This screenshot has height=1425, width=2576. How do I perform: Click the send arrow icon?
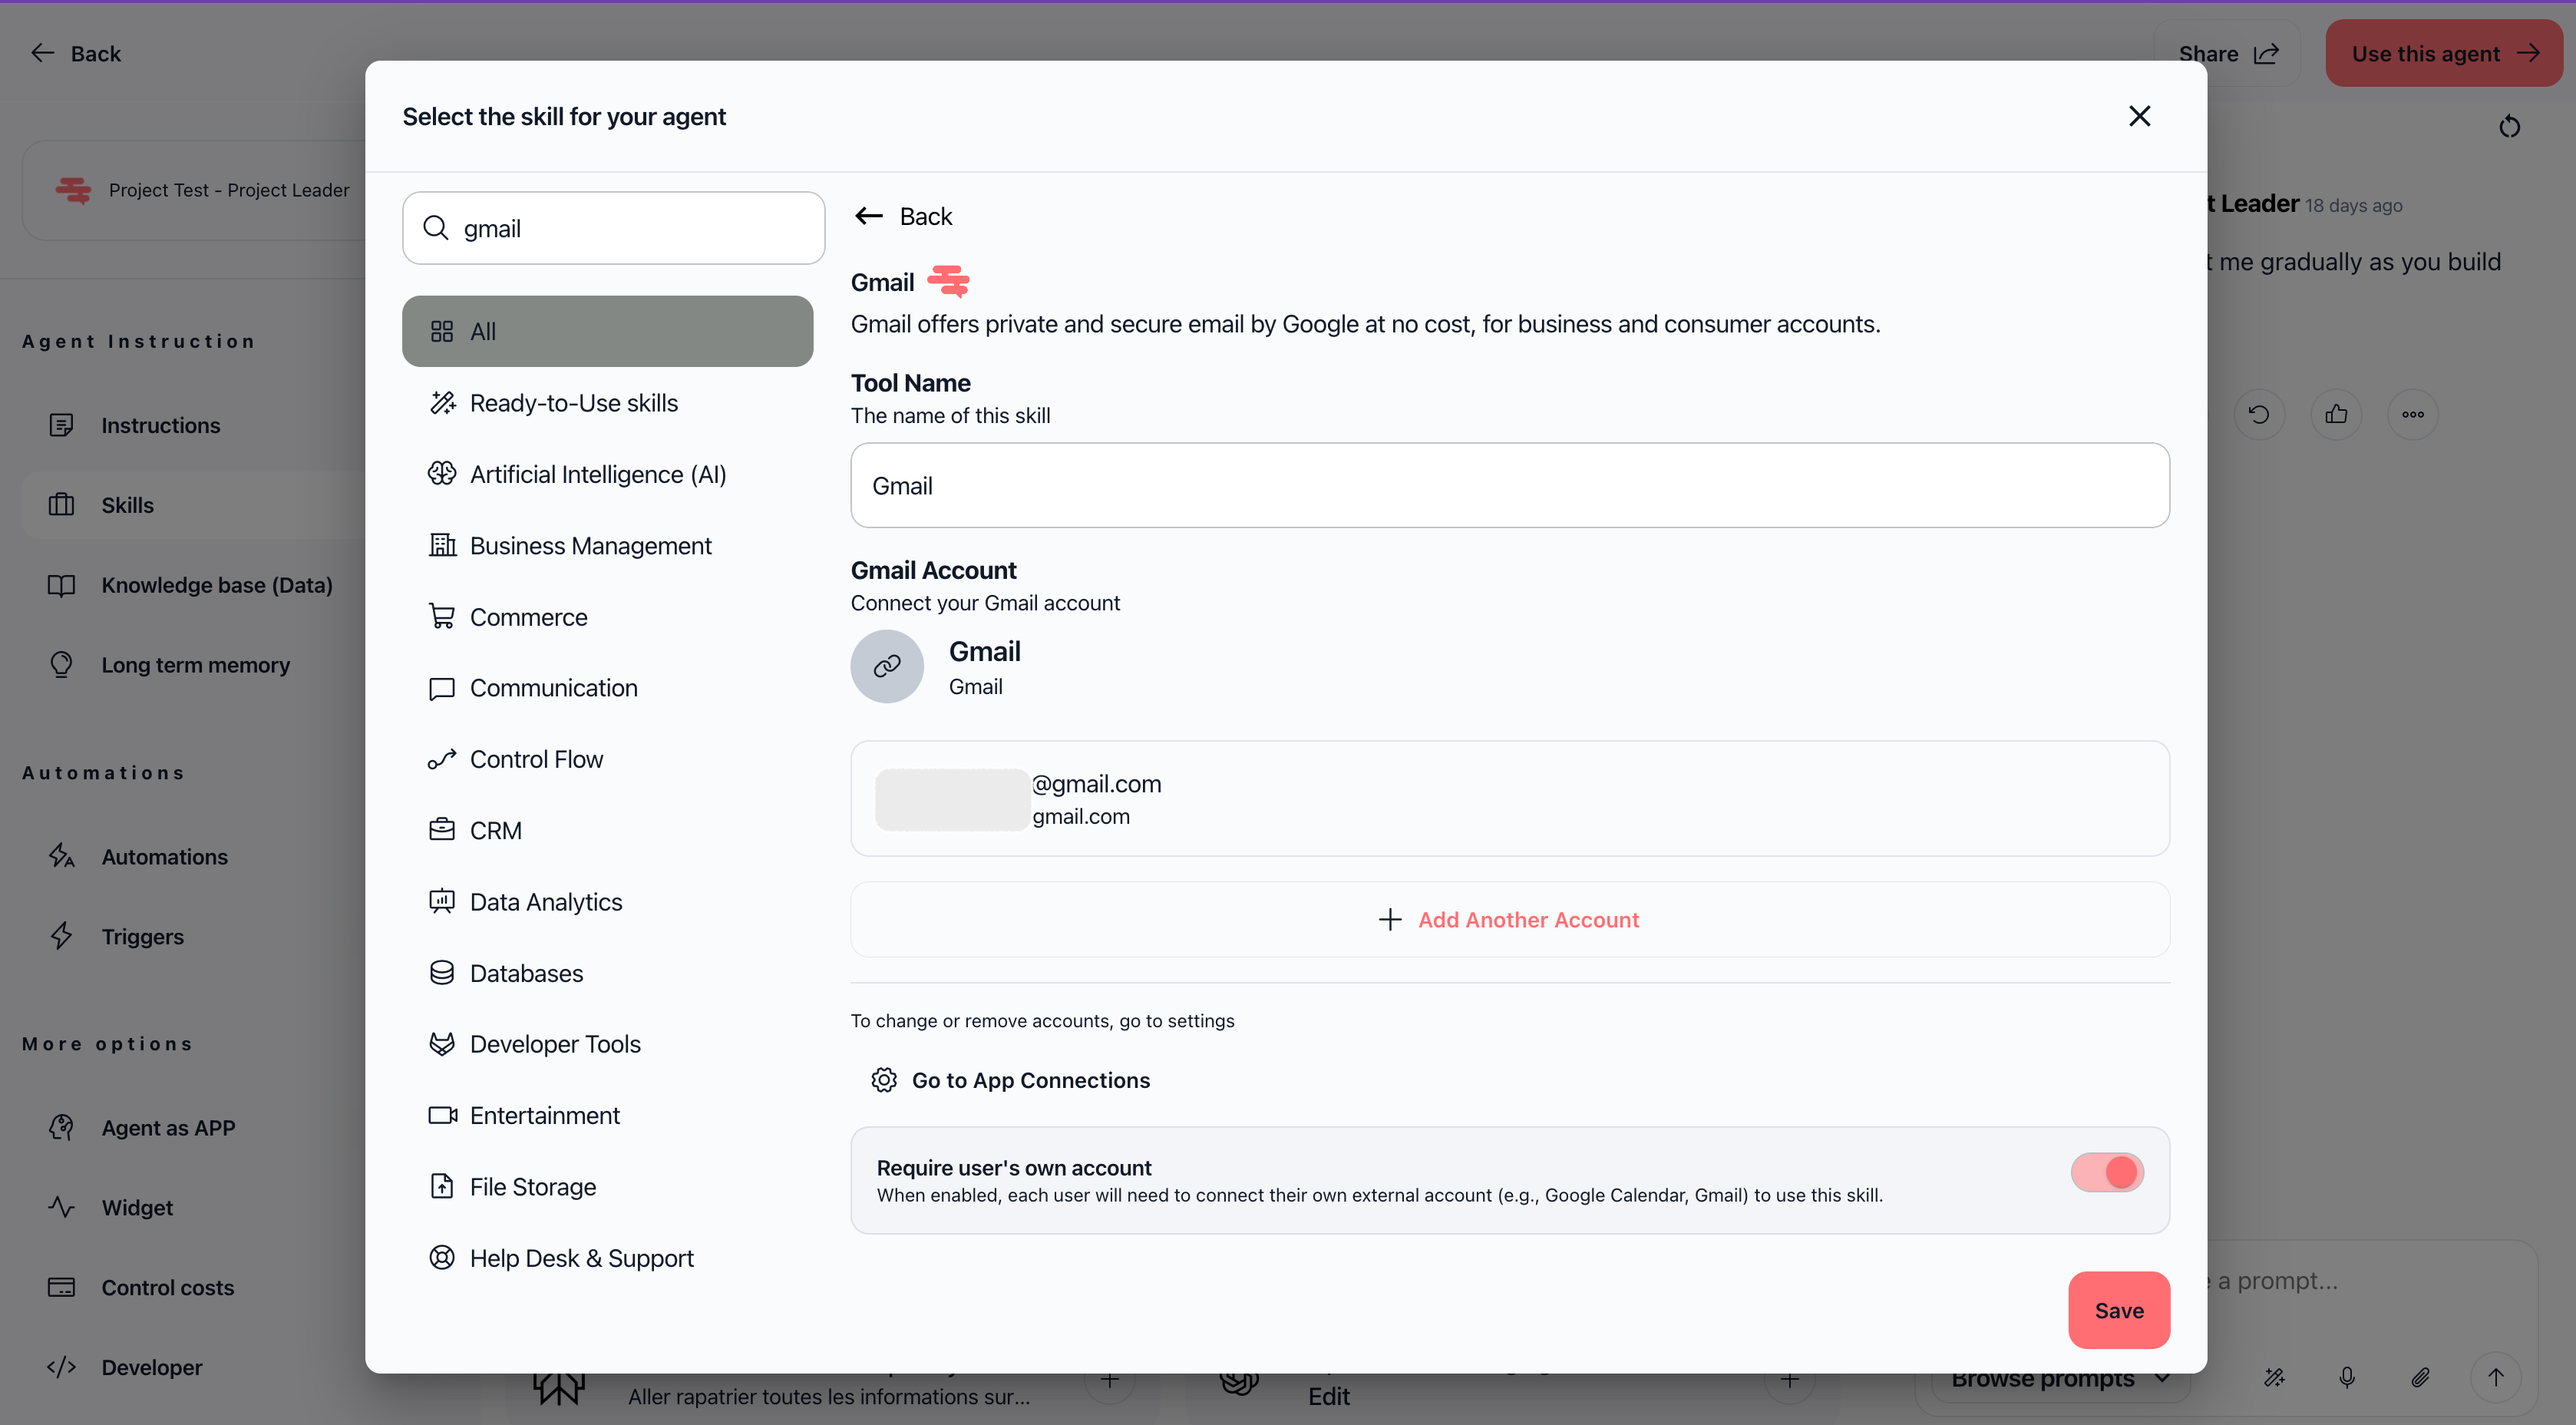click(x=2496, y=1377)
